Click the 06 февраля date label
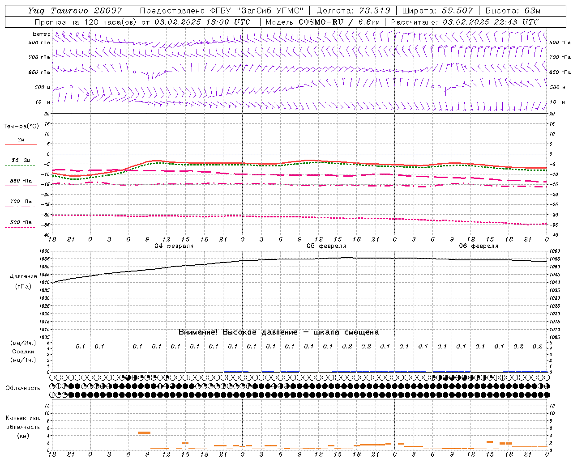The image size is (573, 458). tap(479, 246)
